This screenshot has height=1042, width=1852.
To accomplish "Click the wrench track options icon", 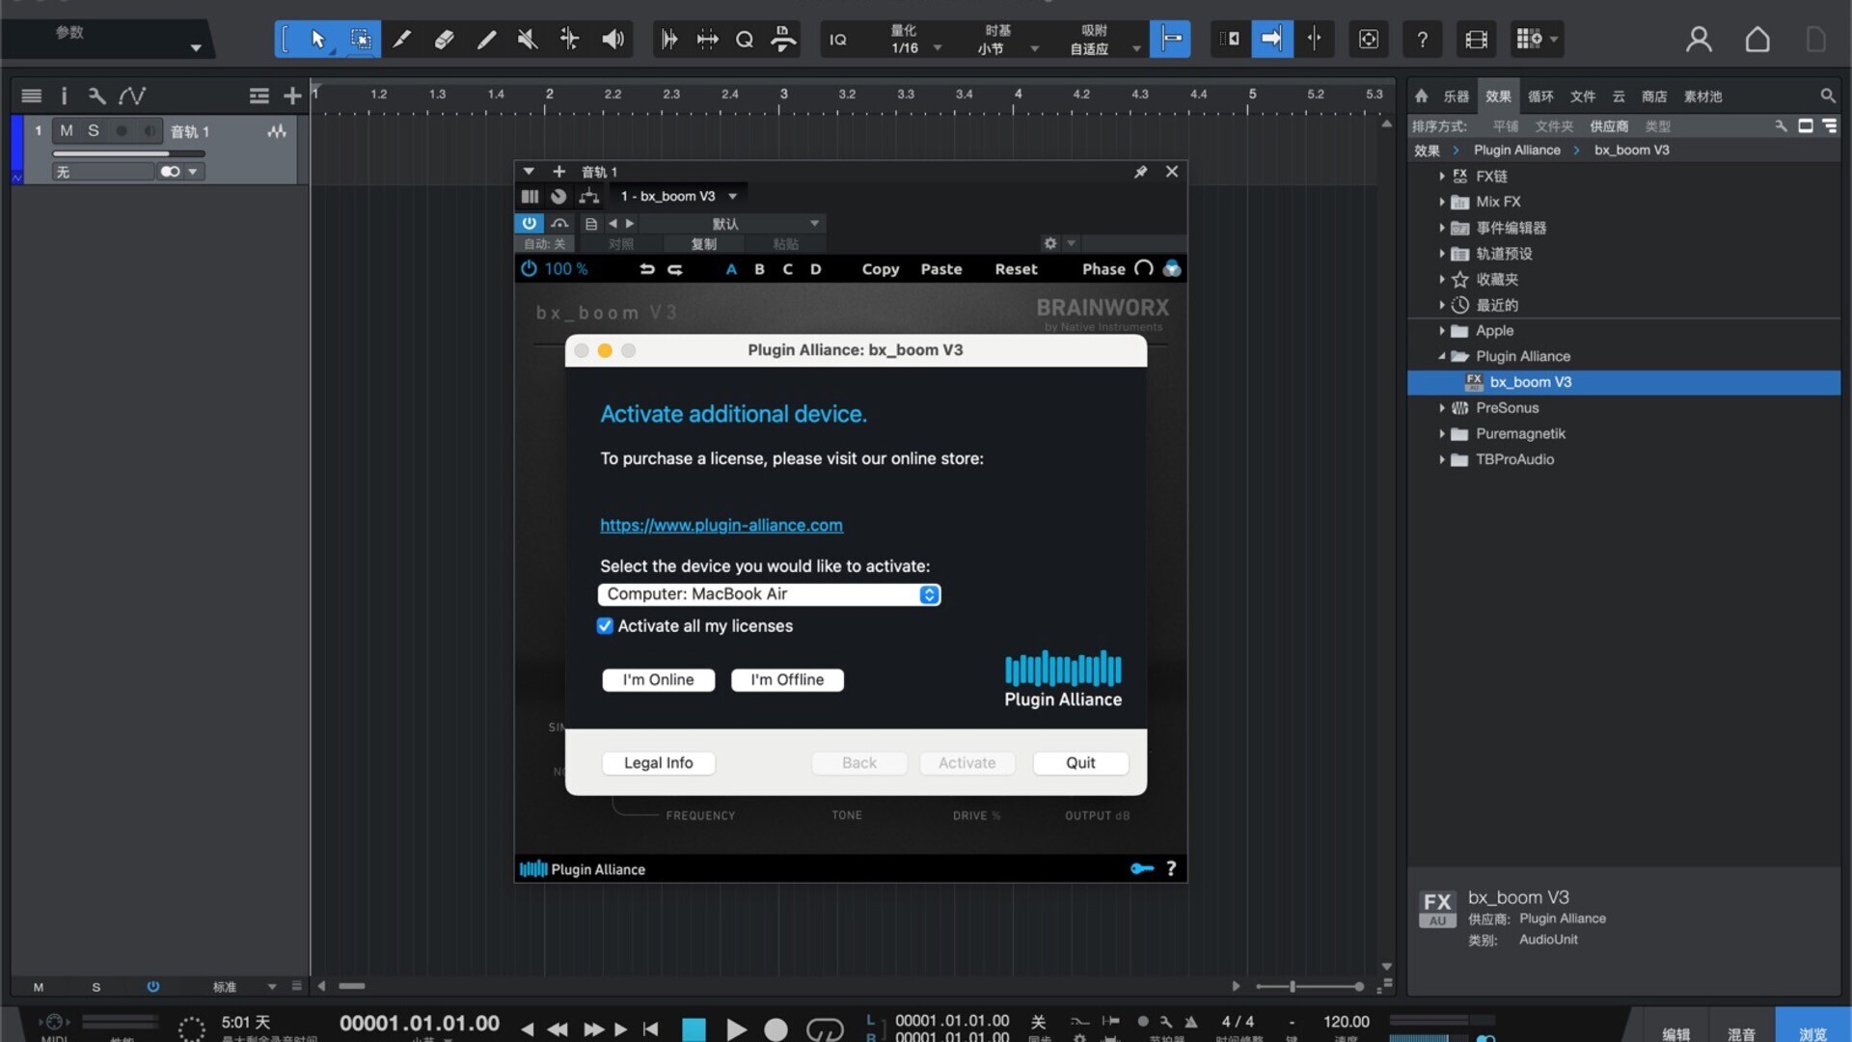I will 96,96.
